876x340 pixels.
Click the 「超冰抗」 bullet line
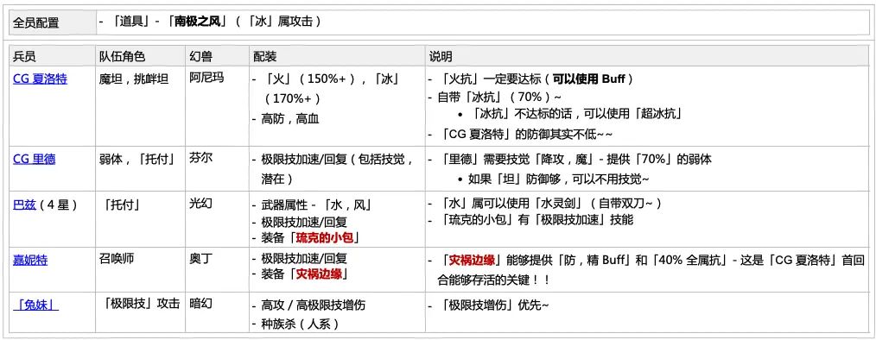pos(575,115)
